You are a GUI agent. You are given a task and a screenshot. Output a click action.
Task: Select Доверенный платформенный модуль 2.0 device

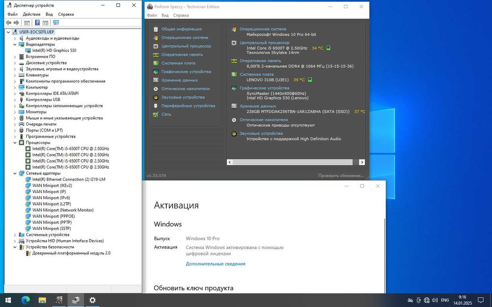click(71, 253)
